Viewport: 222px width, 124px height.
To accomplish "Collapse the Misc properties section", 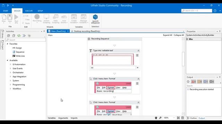I will point(187,39).
